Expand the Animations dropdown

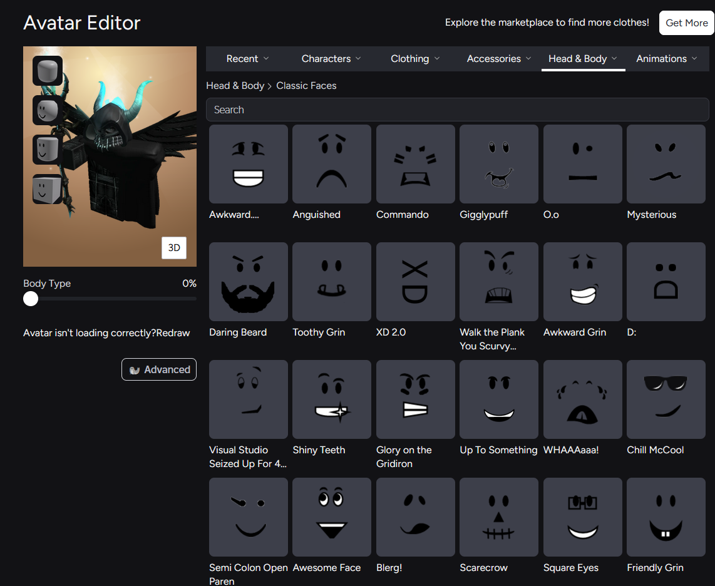click(666, 58)
